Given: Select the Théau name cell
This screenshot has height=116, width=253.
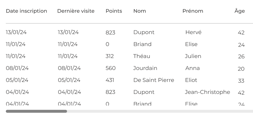Looking at the screenshot, I should pyautogui.click(x=142, y=56).
